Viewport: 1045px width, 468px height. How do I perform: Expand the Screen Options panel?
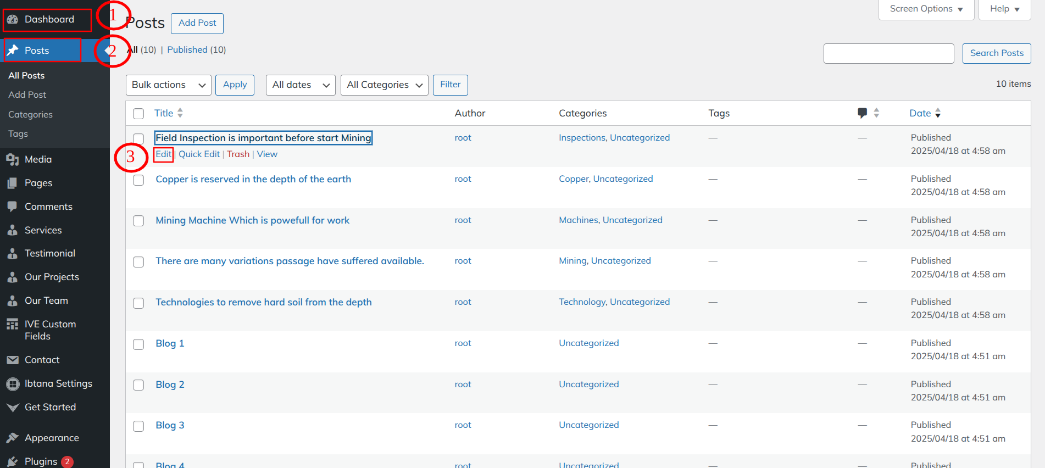926,9
